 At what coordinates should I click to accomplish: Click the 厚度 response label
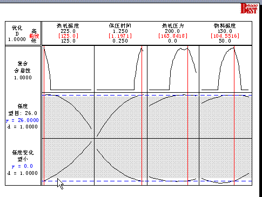click(x=23, y=106)
